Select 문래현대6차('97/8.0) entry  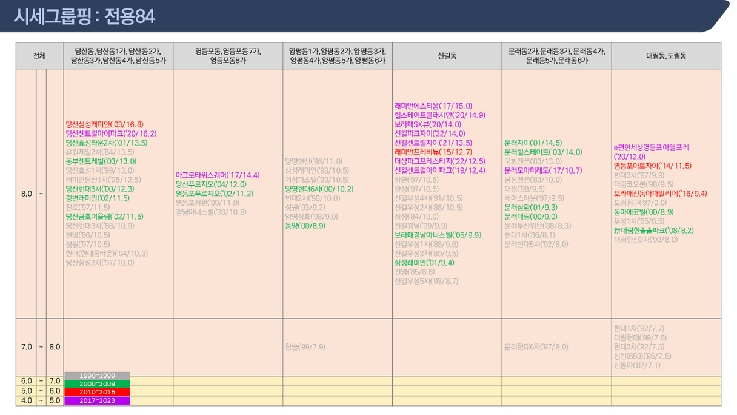pos(536,346)
